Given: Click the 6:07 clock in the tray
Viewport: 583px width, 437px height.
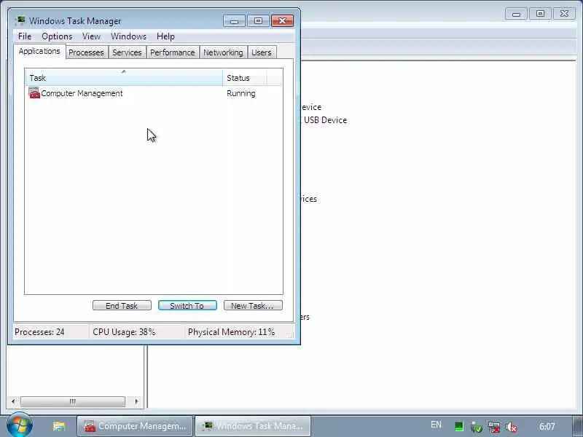Looking at the screenshot, I should tap(547, 426).
